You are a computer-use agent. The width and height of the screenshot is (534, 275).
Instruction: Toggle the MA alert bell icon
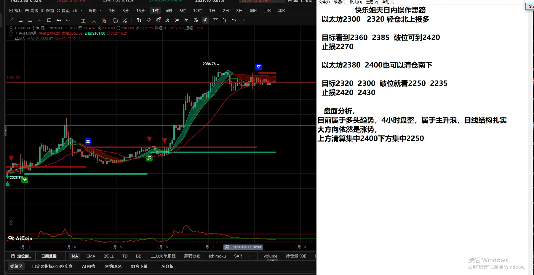click(17, 39)
